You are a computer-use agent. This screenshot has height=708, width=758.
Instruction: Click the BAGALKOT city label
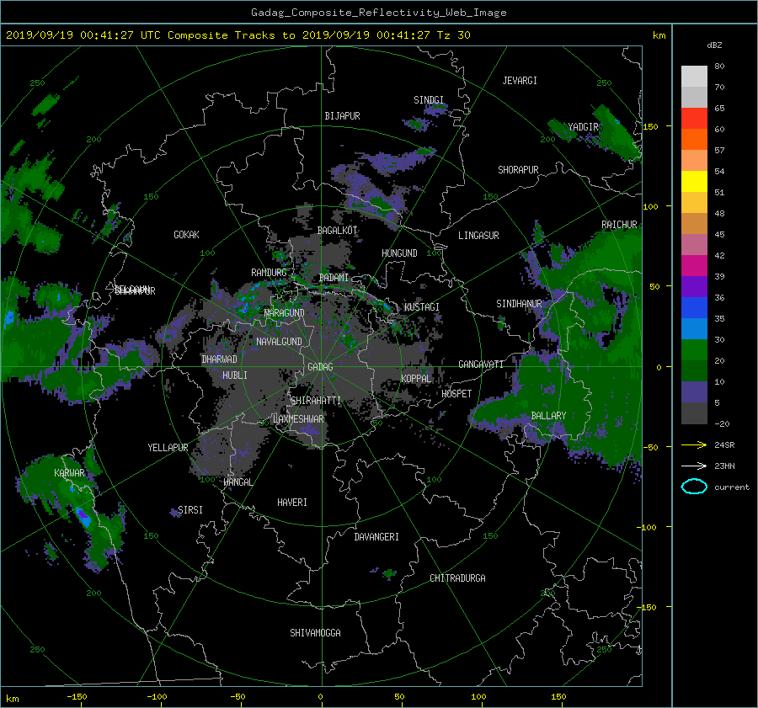click(337, 231)
